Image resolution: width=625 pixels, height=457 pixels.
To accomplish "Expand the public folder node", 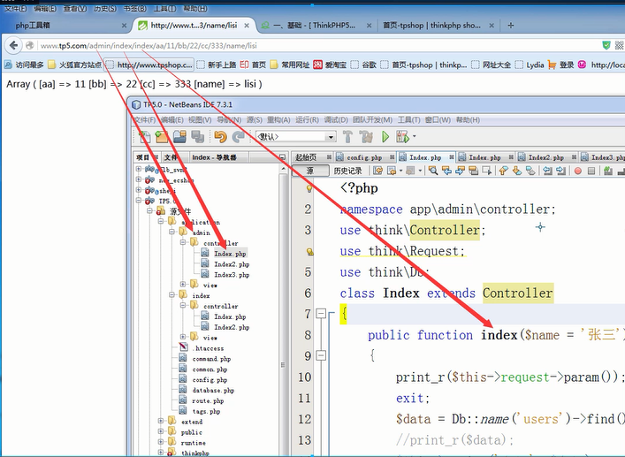I will pyautogui.click(x=160, y=431).
